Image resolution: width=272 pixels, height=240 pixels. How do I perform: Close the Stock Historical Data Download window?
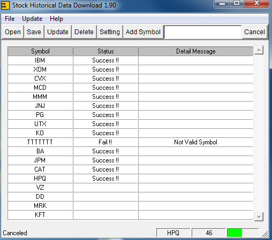(x=256, y=3)
